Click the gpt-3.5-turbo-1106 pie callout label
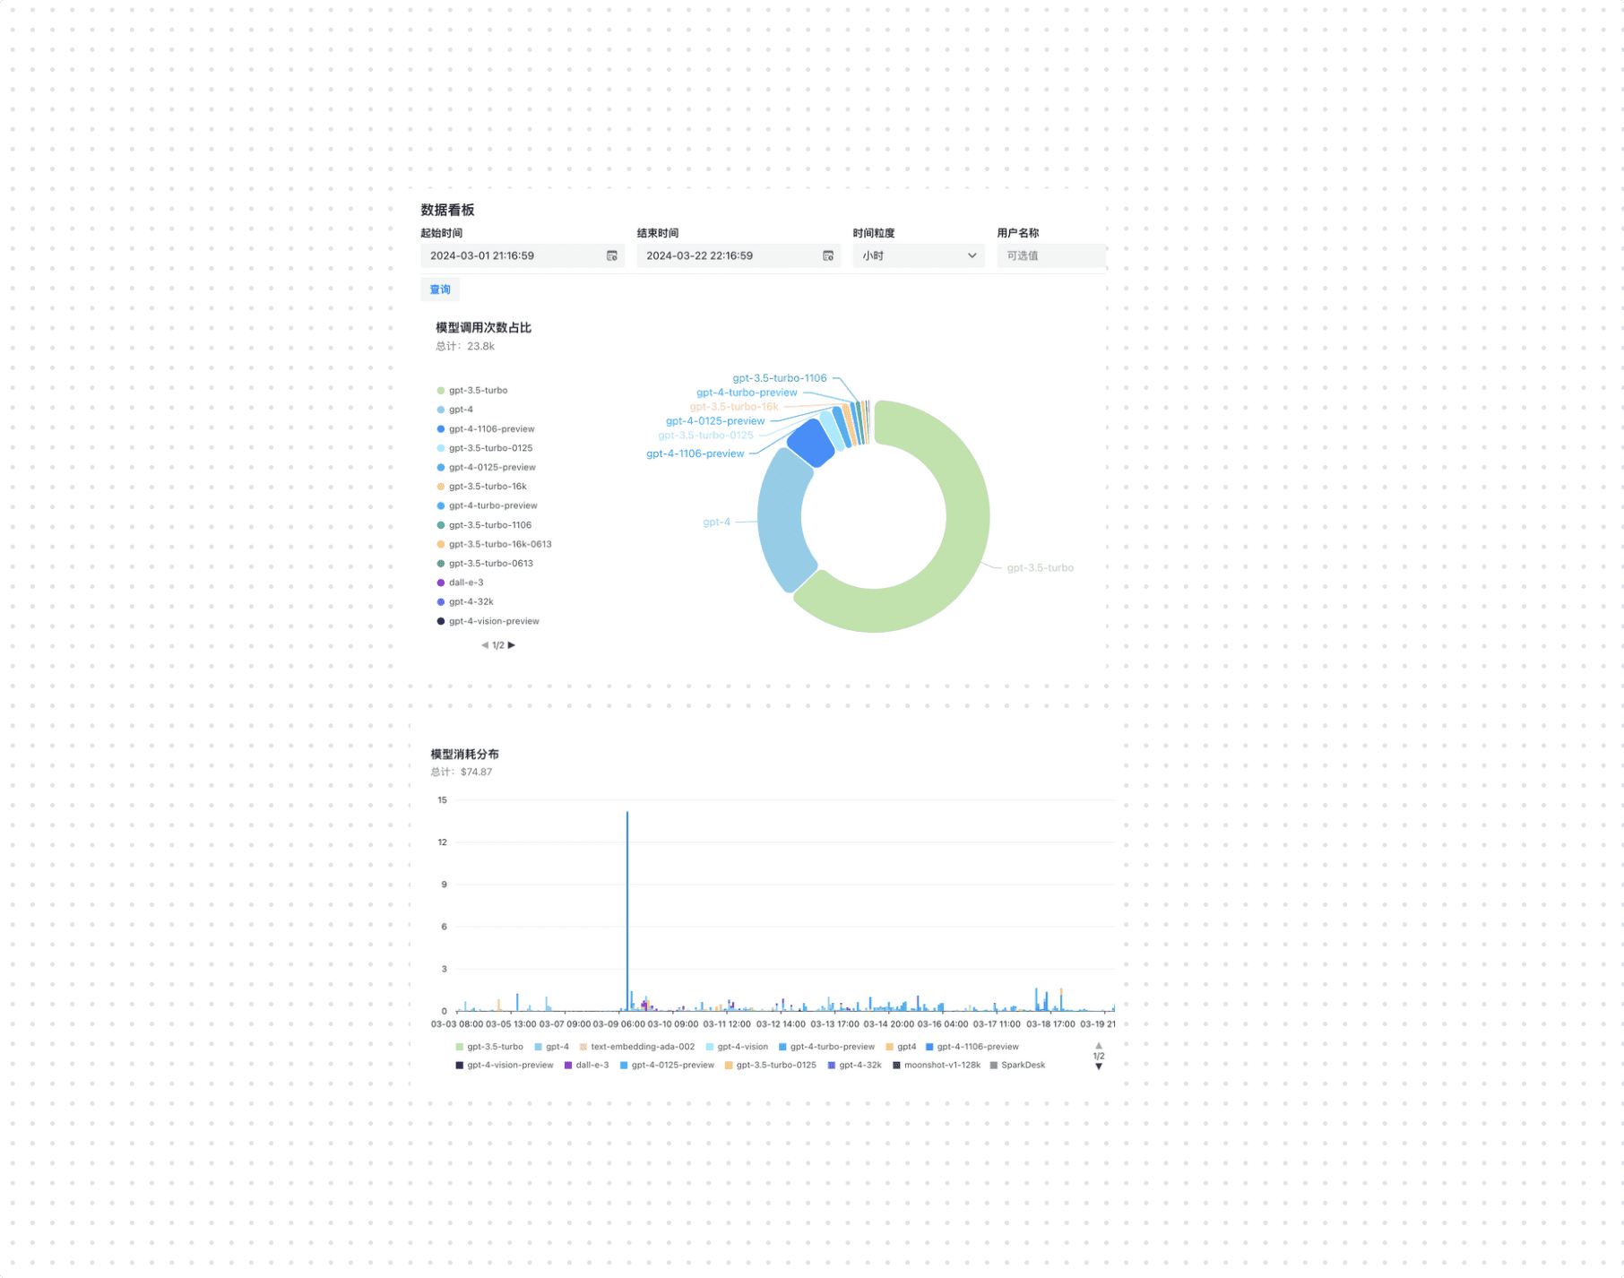This screenshot has width=1624, height=1278. 780,378
